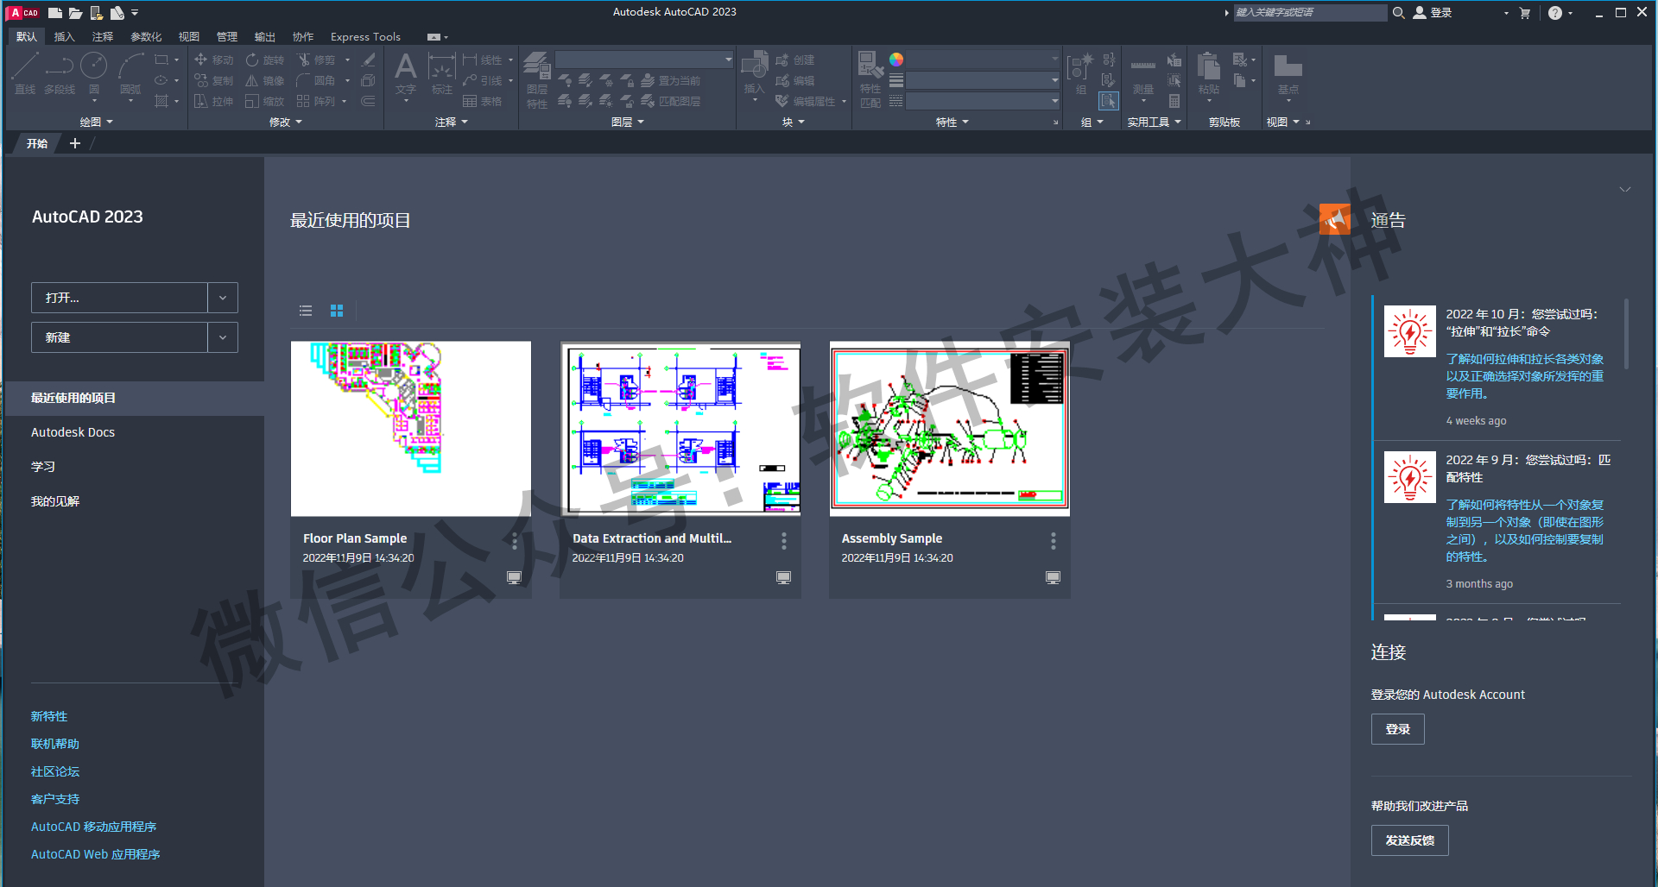The height and width of the screenshot is (887, 1658).
Task: Open the Insert (插入) ribbon tab
Action: click(64, 37)
